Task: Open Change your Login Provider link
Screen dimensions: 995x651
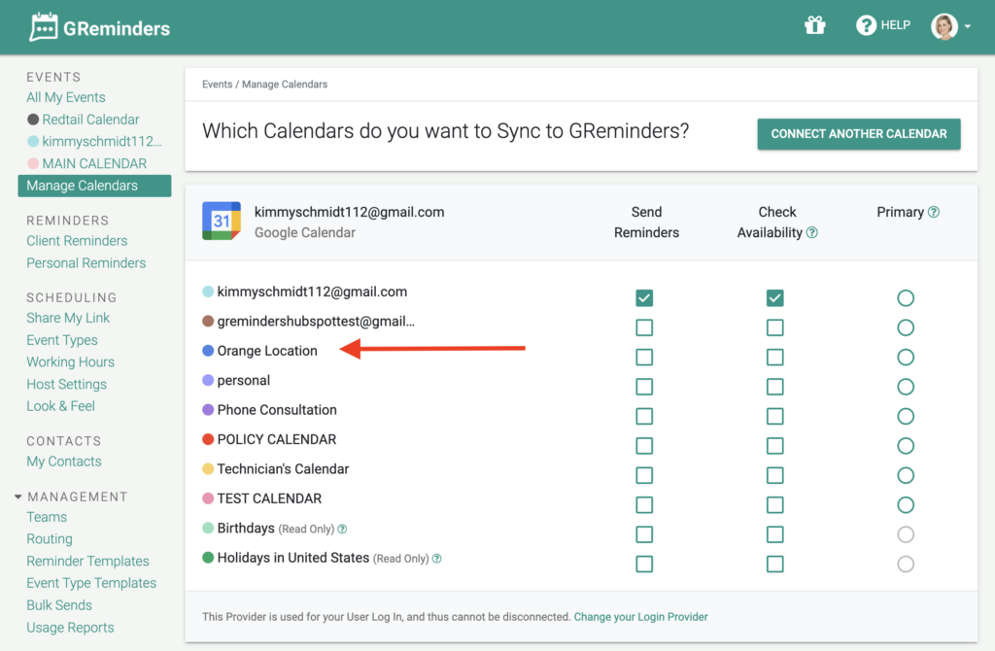Action: coord(641,617)
